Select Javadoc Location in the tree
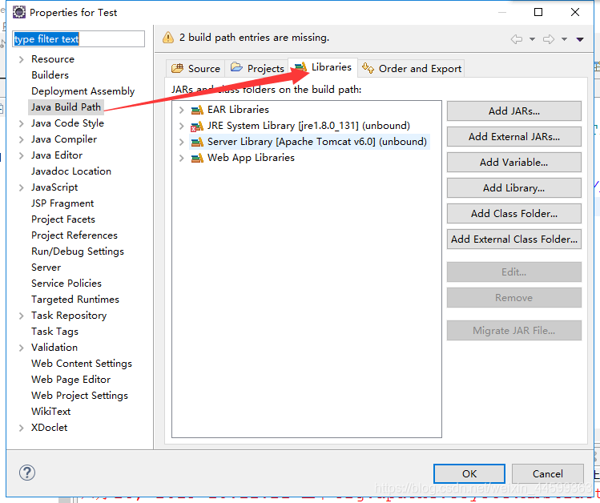Screen dimensions: 600x503 point(71,171)
